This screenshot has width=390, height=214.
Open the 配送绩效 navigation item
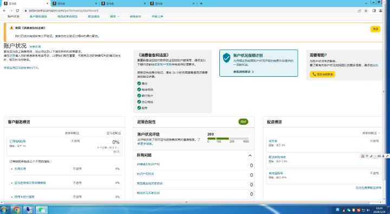[94, 17]
